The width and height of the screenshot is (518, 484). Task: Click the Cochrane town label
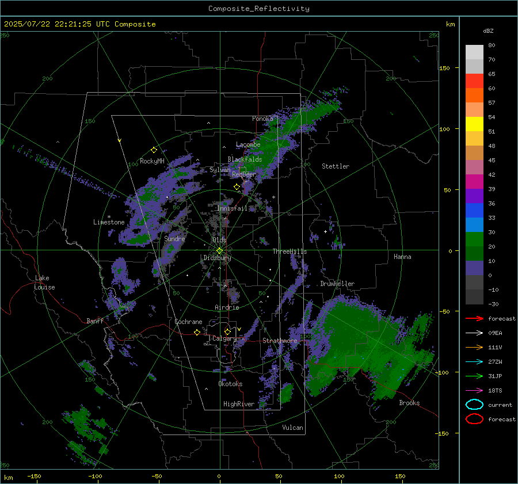pyautogui.click(x=188, y=322)
